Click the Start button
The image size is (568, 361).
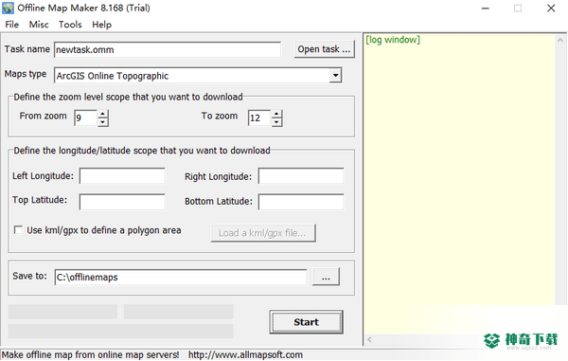(306, 322)
